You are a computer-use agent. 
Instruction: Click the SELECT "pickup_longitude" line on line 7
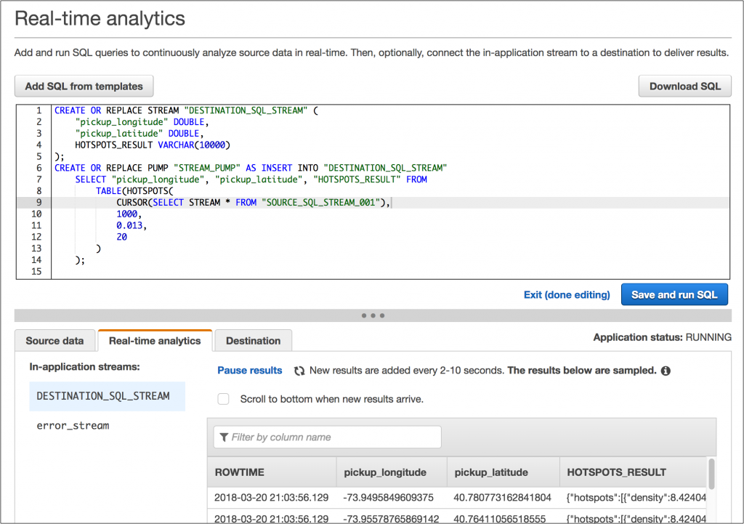[251, 180]
